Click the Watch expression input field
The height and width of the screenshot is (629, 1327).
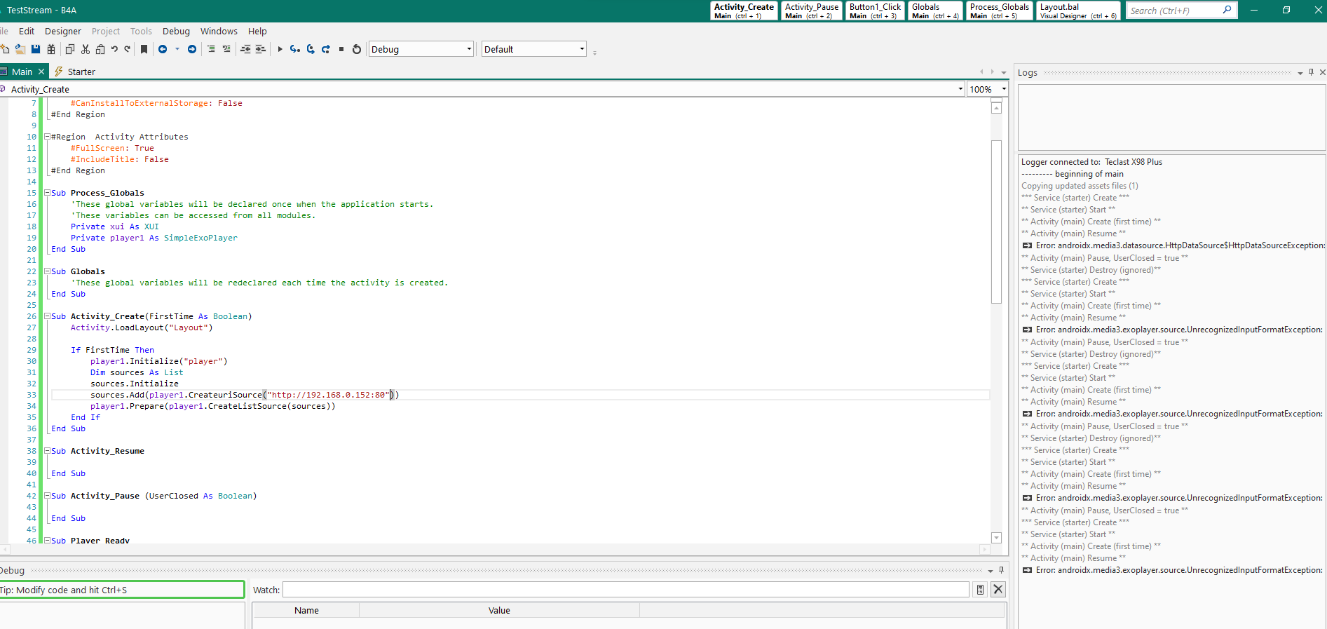pyautogui.click(x=625, y=590)
